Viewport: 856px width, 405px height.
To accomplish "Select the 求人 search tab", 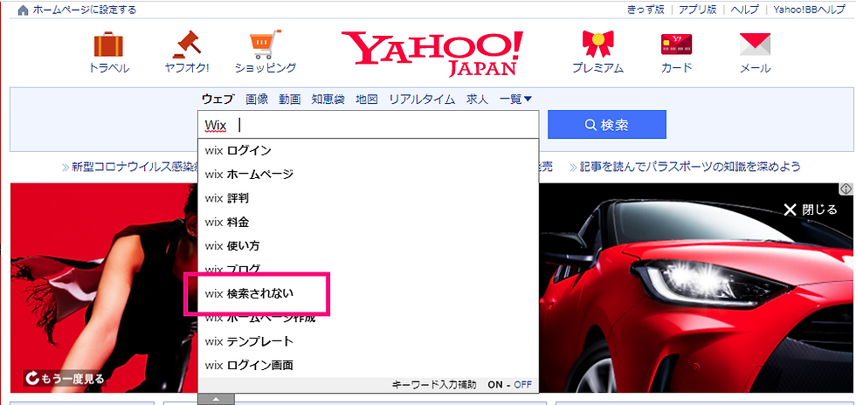I will point(477,100).
